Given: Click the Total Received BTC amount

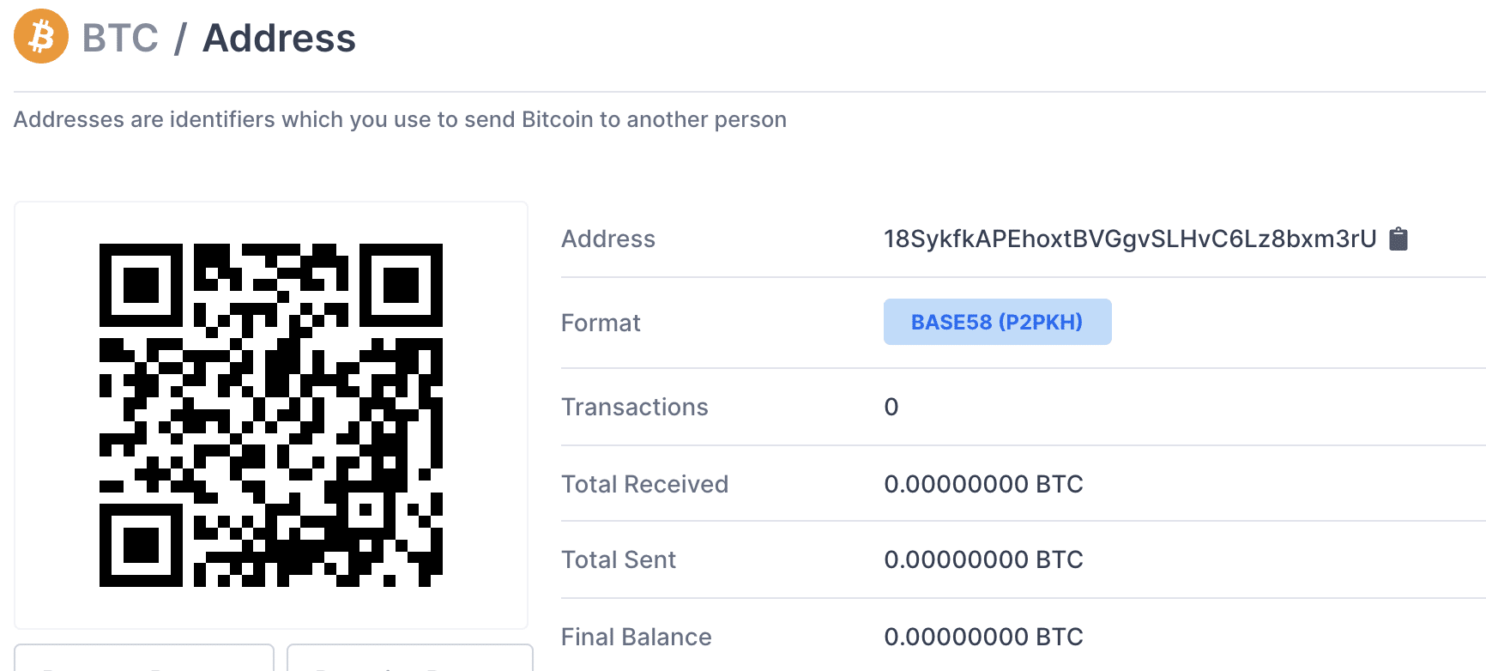Looking at the screenshot, I should (x=983, y=484).
